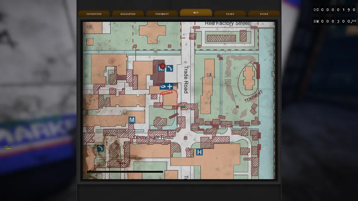Click the building circled in red near Tenement
The width and height of the screenshot is (358, 201).
coord(249,78)
